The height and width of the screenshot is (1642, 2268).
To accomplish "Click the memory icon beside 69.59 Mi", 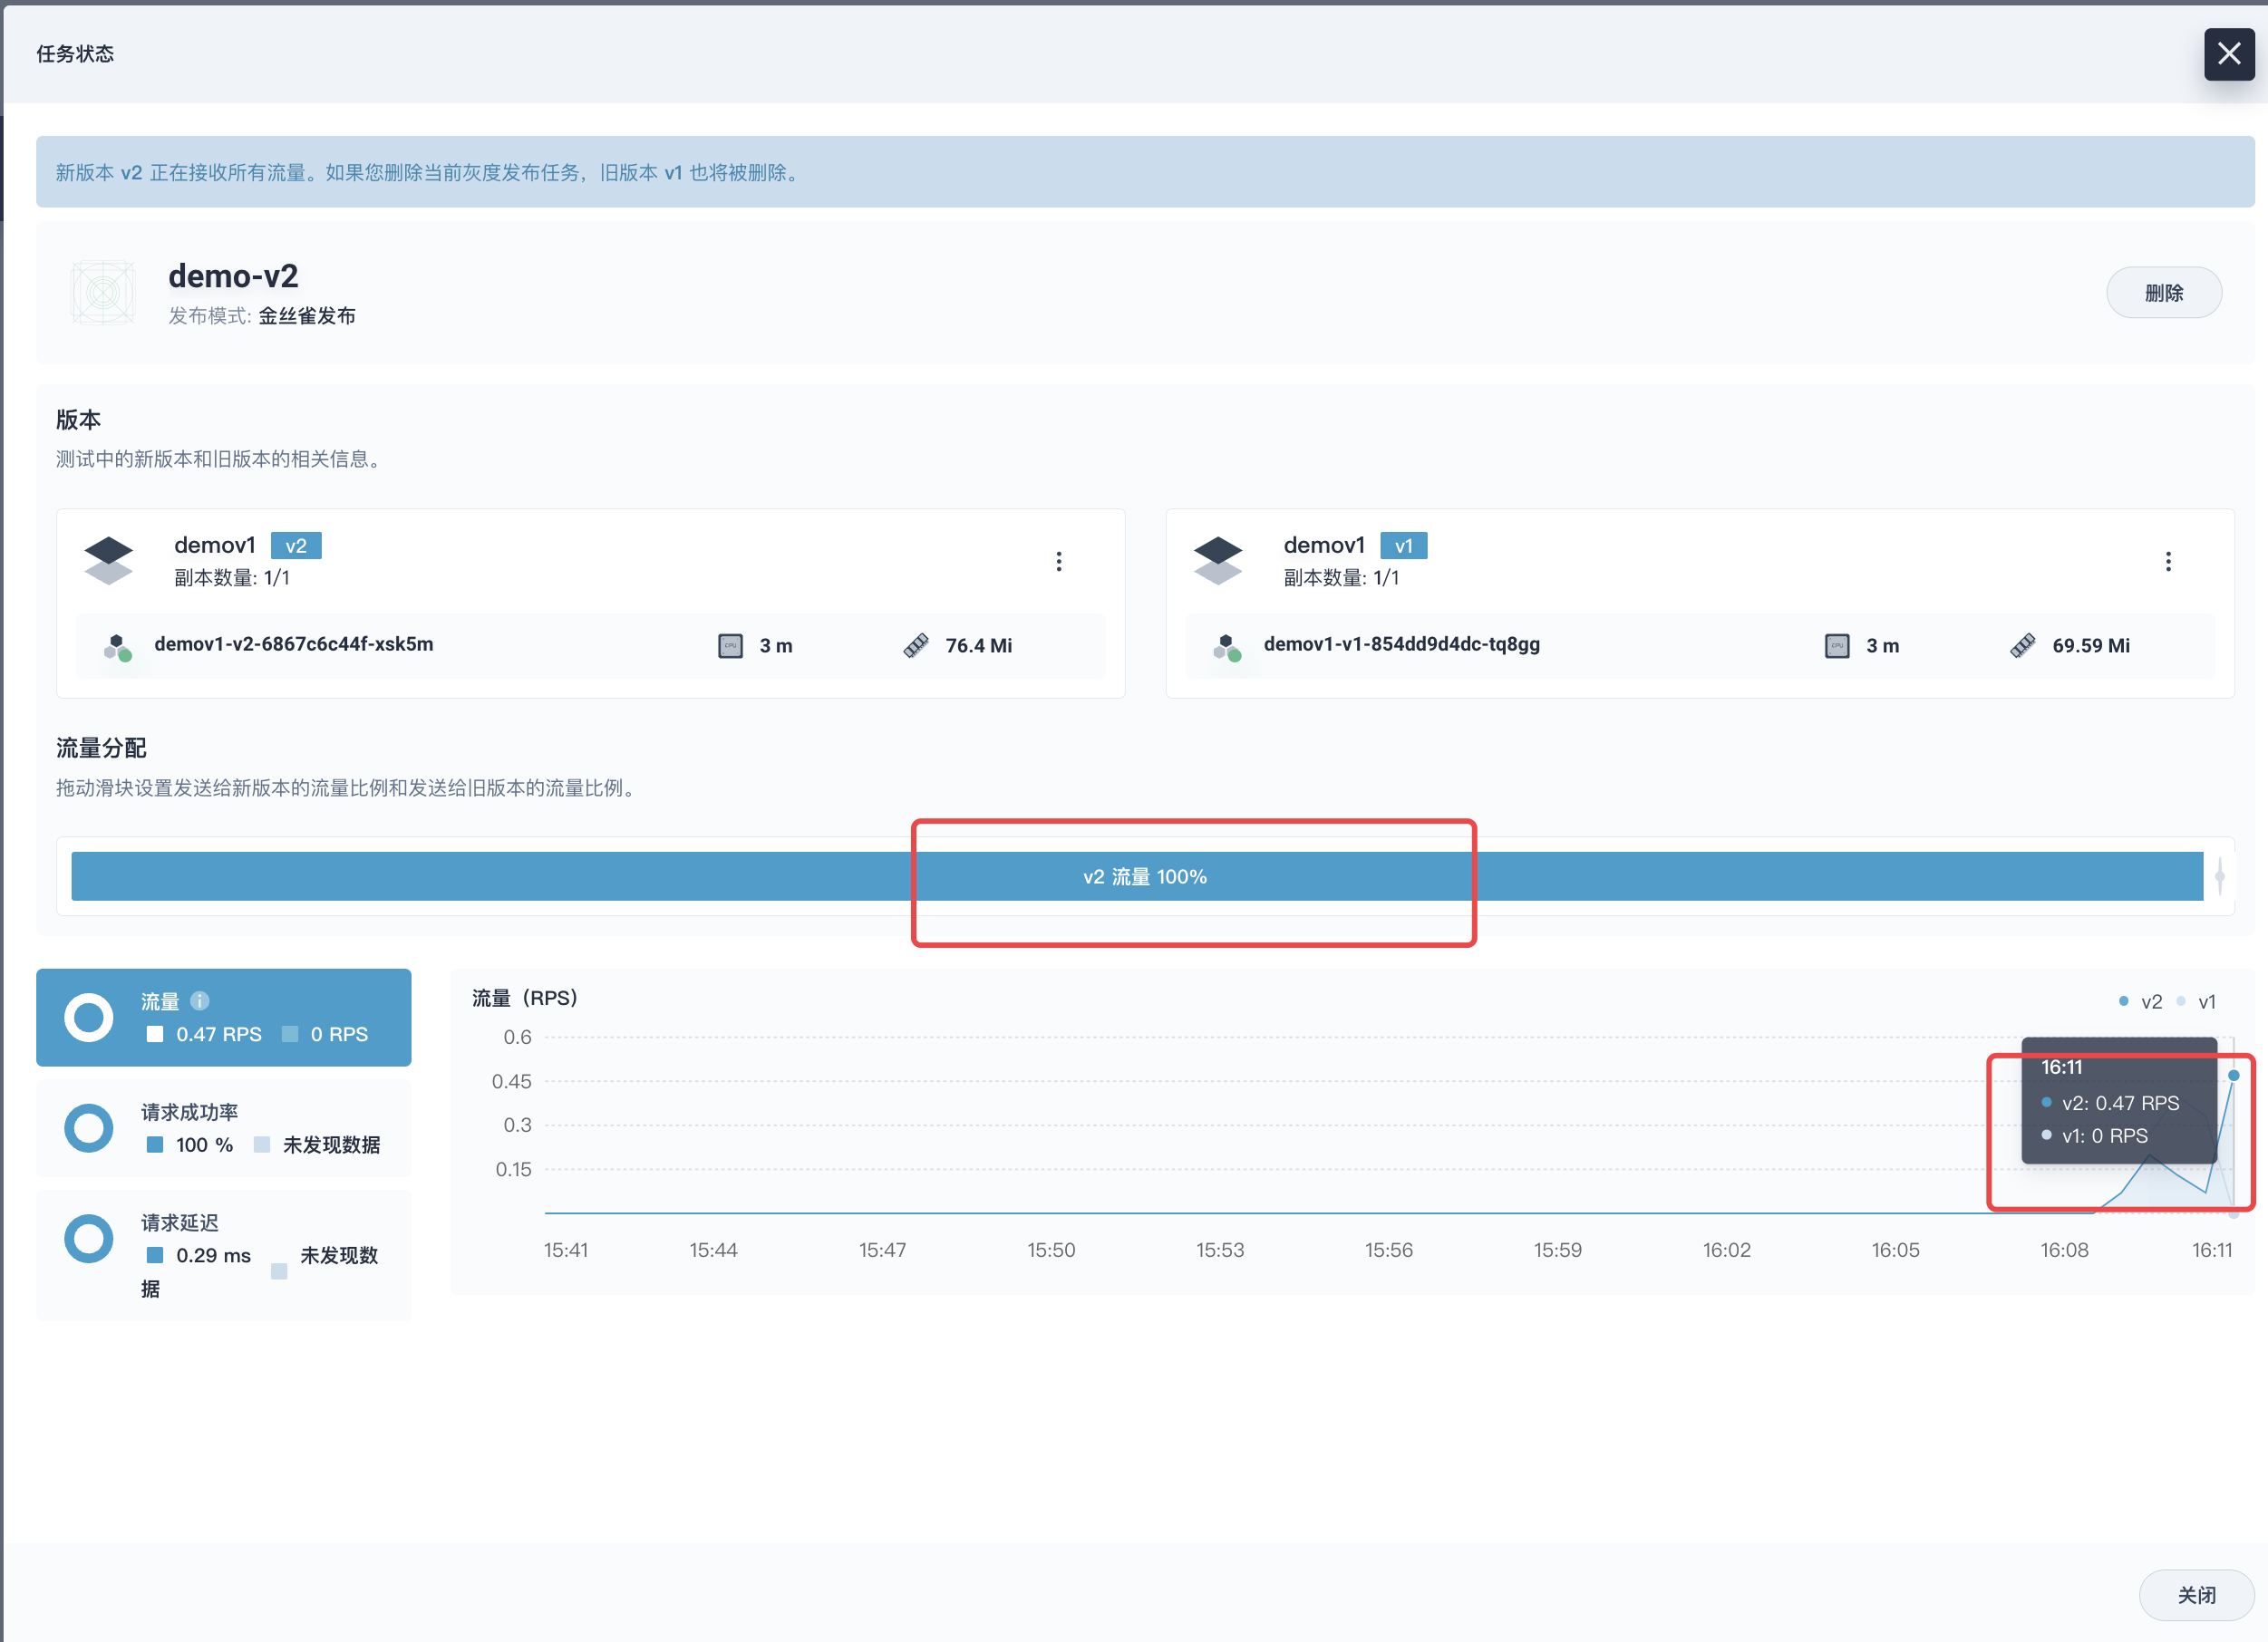I will 2021,645.
